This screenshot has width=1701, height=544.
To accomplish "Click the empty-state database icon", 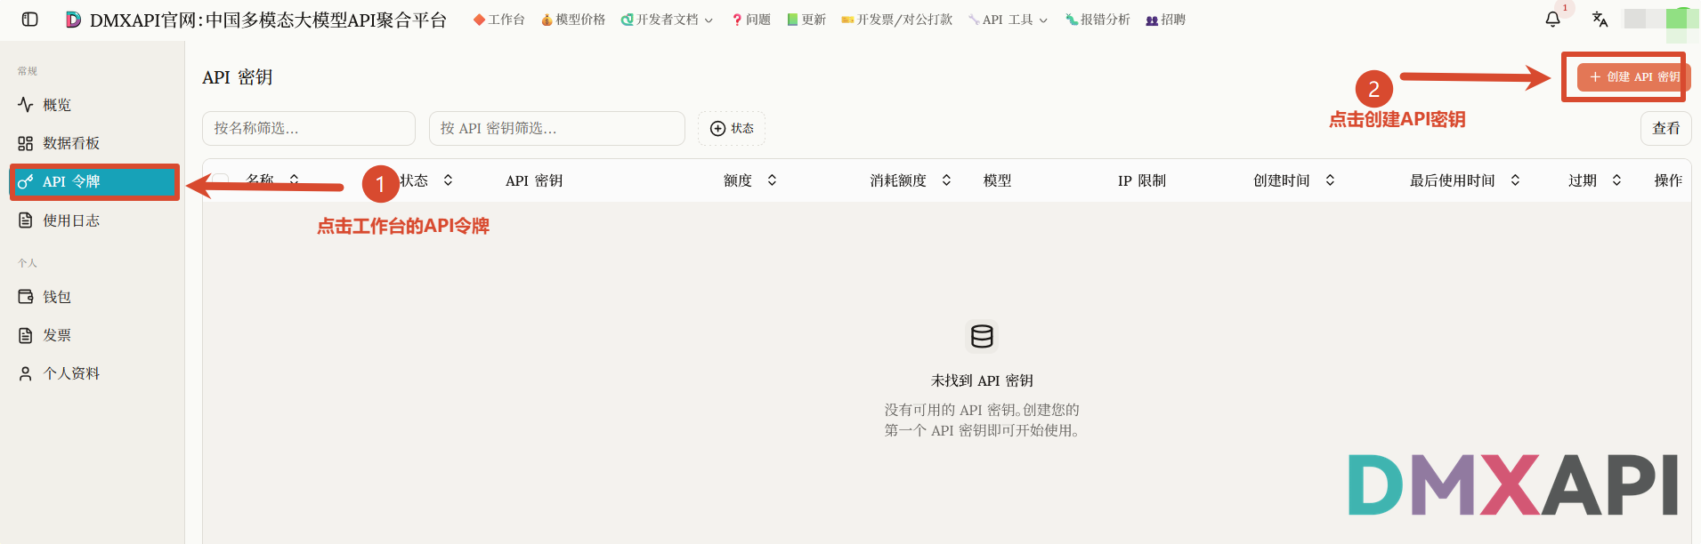I will (982, 336).
